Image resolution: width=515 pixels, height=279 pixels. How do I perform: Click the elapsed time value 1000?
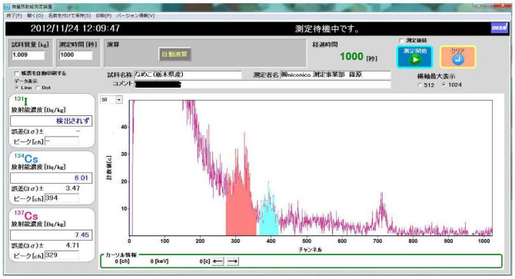click(351, 56)
